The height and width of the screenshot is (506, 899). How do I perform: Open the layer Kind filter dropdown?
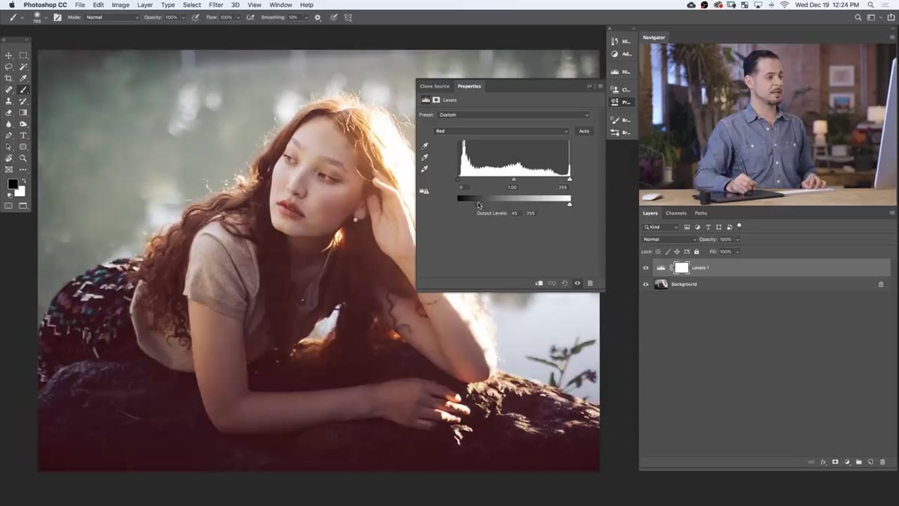point(661,227)
